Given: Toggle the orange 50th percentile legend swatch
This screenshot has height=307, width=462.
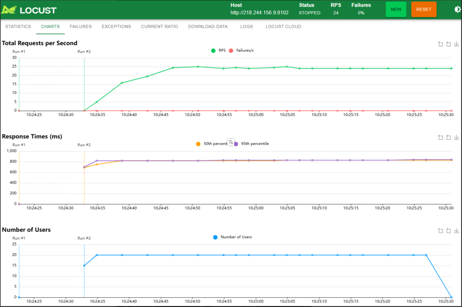Looking at the screenshot, I should [198, 144].
